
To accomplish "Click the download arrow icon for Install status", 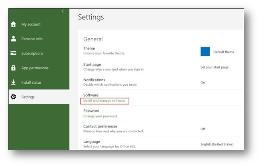I will 13,82.
